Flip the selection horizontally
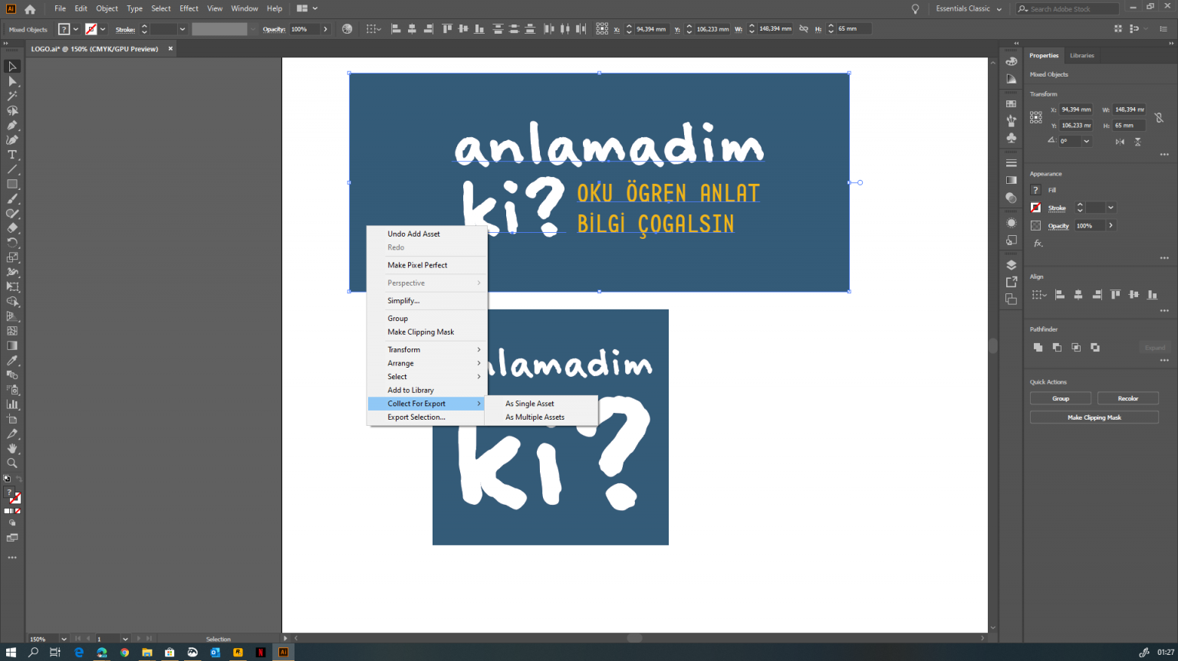The width and height of the screenshot is (1178, 661). [1120, 142]
